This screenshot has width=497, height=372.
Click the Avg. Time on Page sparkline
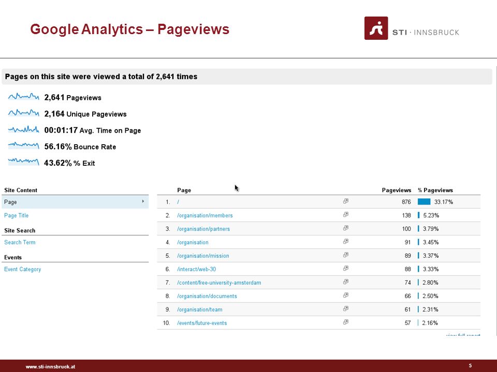[24, 129]
